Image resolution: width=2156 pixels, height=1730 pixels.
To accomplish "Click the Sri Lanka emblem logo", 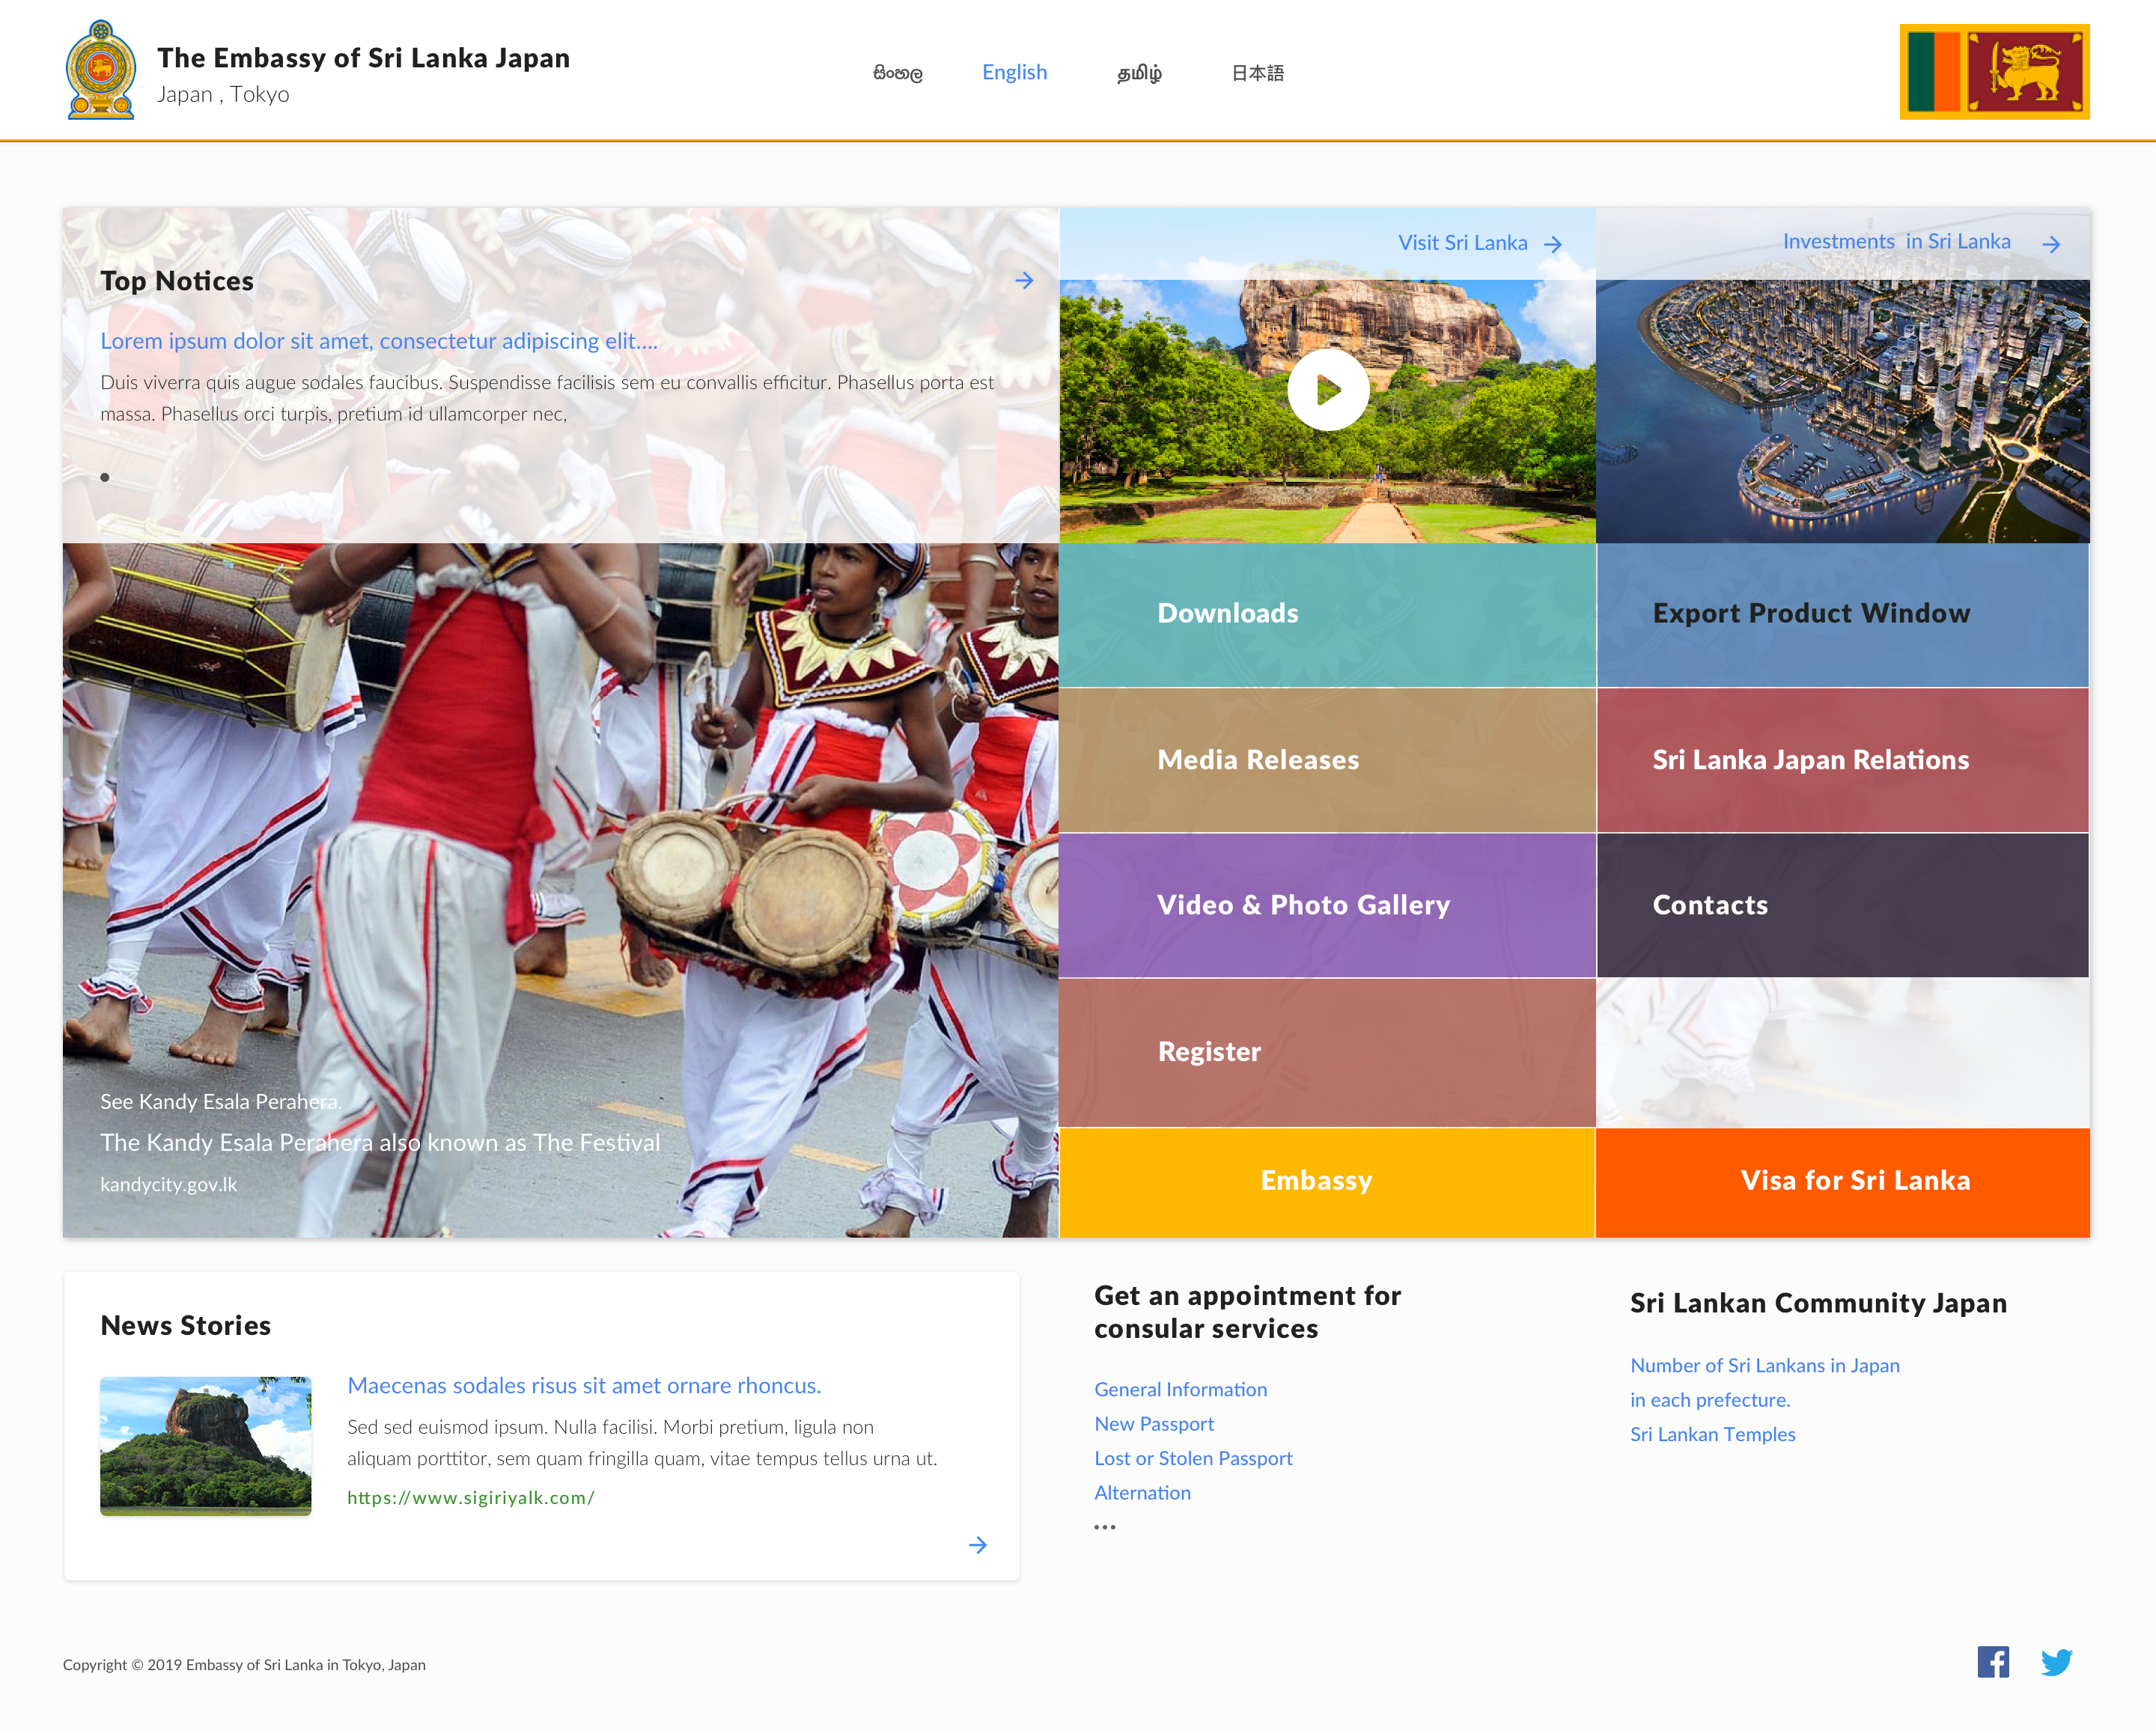I will (x=100, y=71).
